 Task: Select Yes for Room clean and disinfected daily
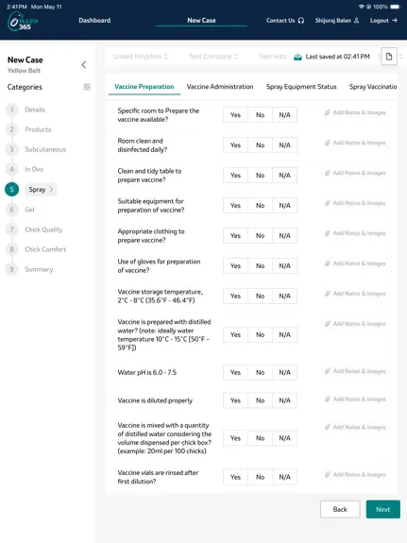[x=235, y=145]
